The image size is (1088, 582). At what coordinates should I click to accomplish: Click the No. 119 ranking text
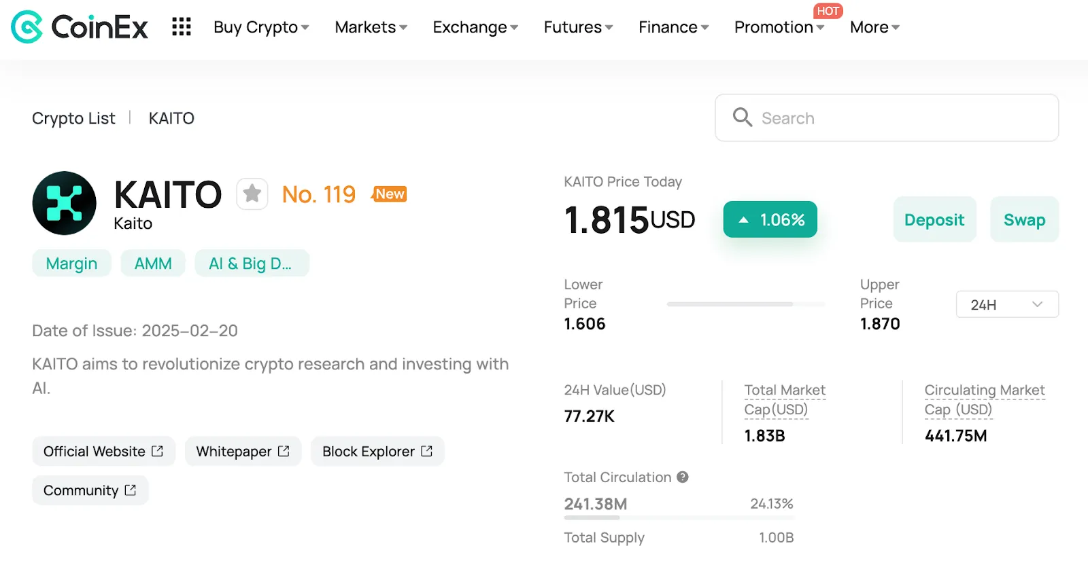coord(319,195)
